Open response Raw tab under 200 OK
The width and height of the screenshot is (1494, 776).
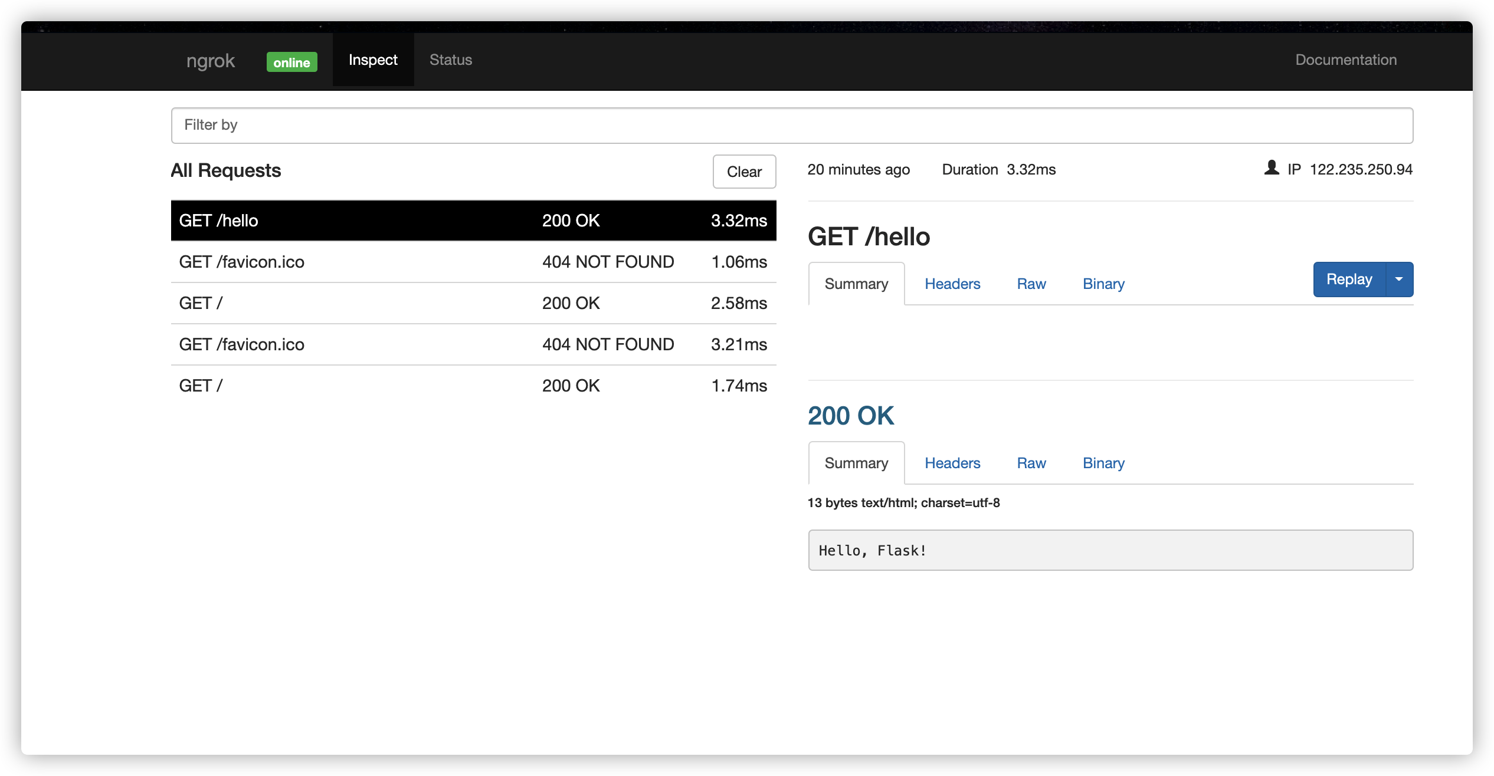pyautogui.click(x=1031, y=463)
